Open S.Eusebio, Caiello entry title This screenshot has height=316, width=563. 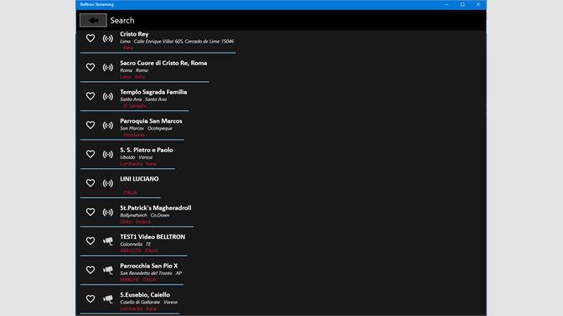(x=145, y=295)
